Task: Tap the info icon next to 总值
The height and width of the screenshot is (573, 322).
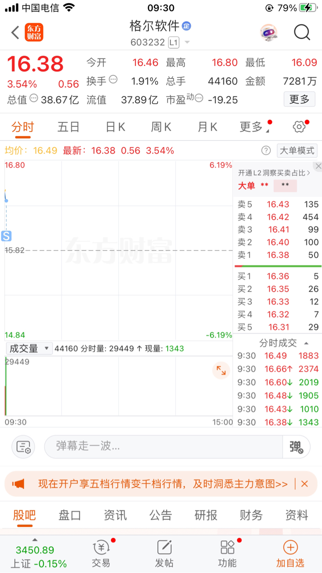Action: pos(34,98)
